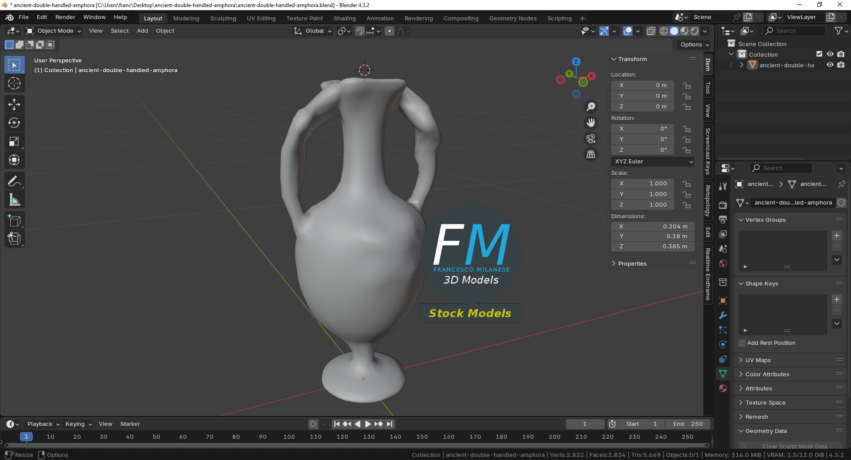The image size is (851, 460).
Task: Open the Output properties tab
Action: 723,220
